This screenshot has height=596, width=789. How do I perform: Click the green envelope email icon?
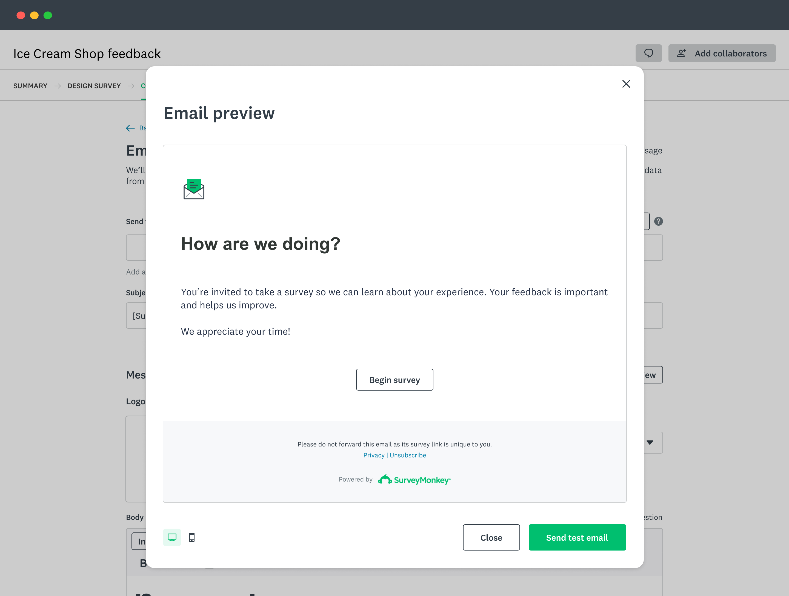tap(194, 189)
